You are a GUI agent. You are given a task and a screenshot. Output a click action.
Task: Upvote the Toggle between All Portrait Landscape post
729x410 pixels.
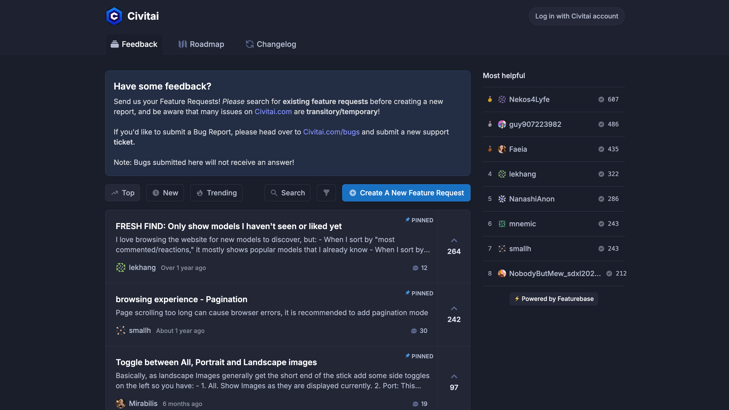coord(454,376)
